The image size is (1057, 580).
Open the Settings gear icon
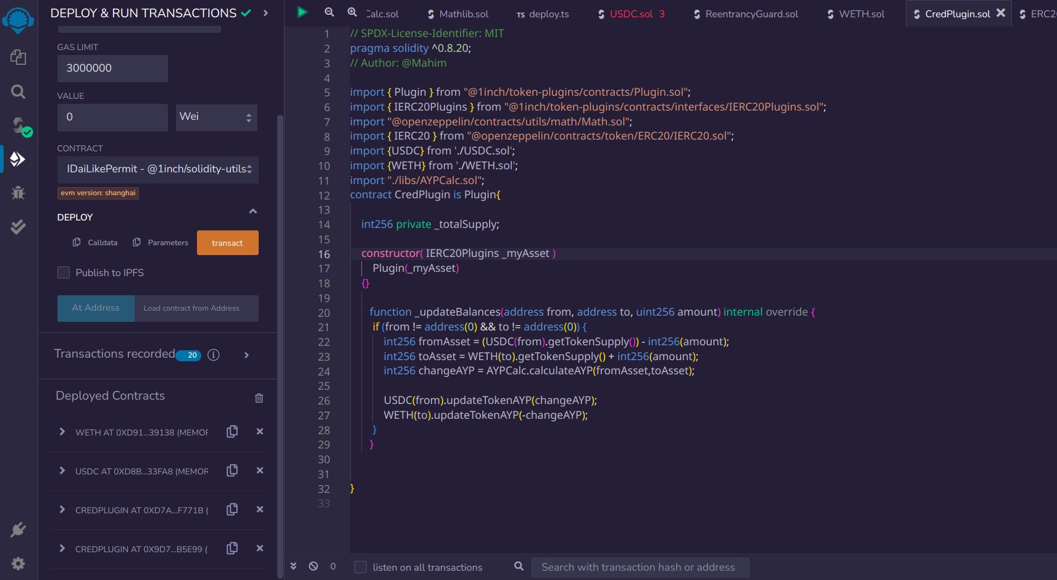point(18,563)
